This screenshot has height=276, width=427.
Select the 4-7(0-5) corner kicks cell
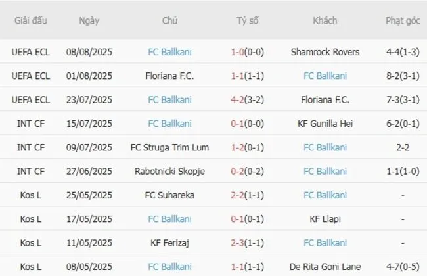click(x=403, y=267)
